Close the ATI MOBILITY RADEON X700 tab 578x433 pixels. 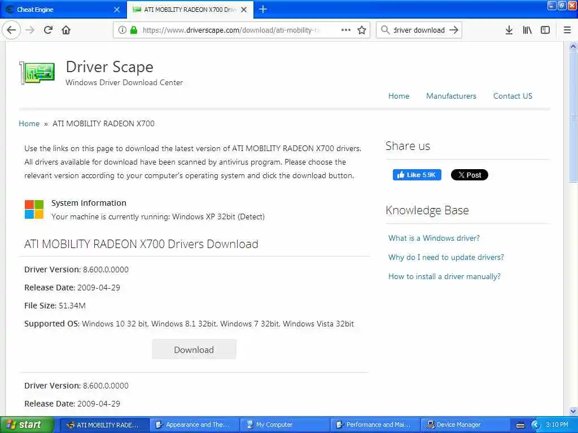click(244, 10)
